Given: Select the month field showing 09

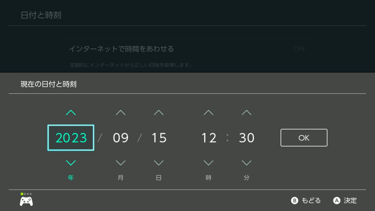Looking at the screenshot, I should click(x=121, y=138).
